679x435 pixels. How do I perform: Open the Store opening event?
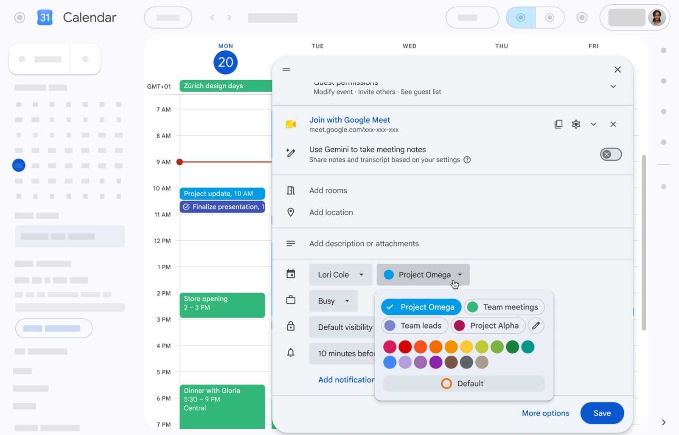pyautogui.click(x=222, y=305)
